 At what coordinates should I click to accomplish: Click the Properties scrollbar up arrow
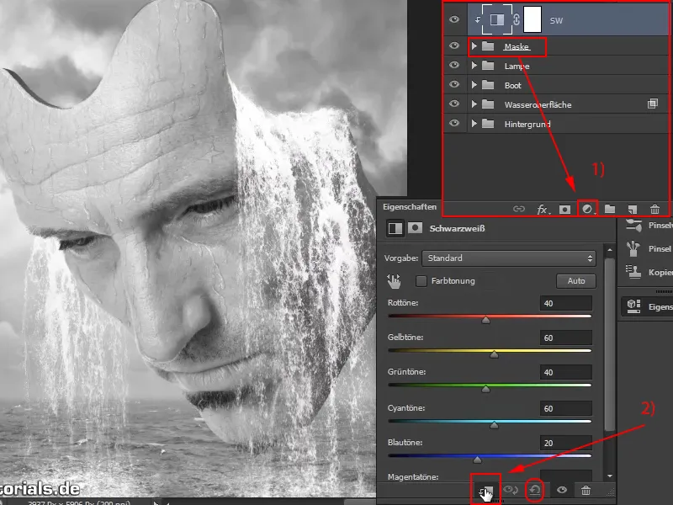point(609,249)
